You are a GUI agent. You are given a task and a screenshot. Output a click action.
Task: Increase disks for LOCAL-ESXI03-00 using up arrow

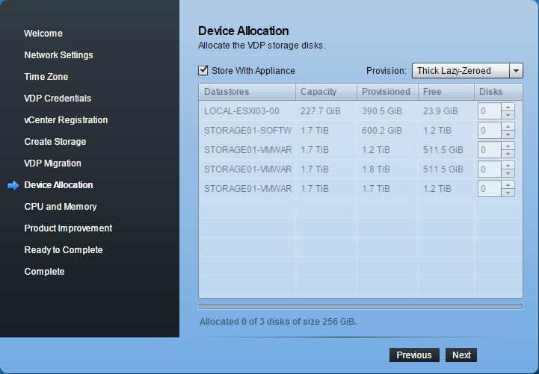coord(508,107)
